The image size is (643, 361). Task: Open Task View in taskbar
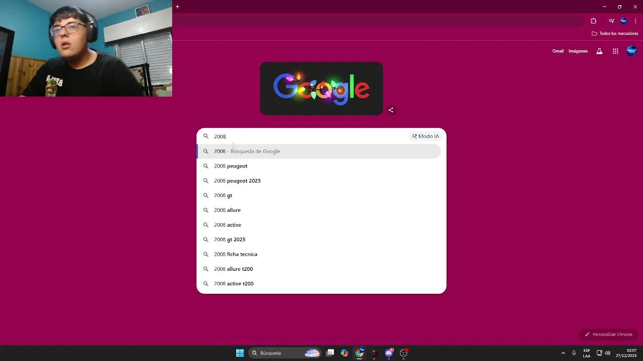pyautogui.click(x=330, y=353)
